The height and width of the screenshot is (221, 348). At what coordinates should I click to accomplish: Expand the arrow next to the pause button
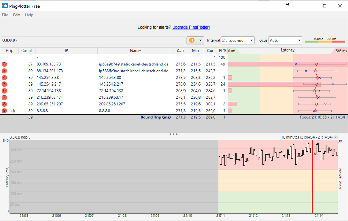(200, 40)
